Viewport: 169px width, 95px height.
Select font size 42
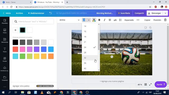pos(90,68)
